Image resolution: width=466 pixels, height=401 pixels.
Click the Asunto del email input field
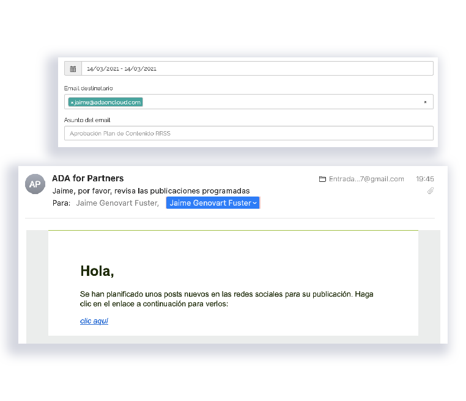248,133
